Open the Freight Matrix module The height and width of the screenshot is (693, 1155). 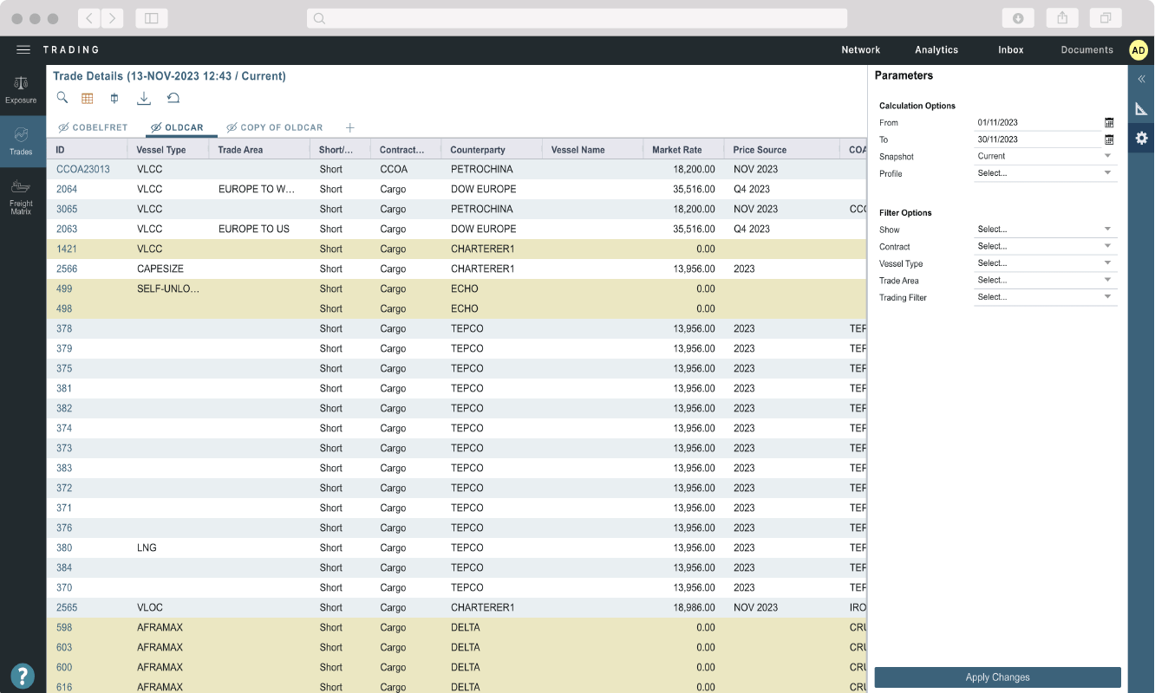click(22, 197)
